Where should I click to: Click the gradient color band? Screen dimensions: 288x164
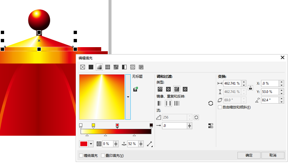(116, 132)
